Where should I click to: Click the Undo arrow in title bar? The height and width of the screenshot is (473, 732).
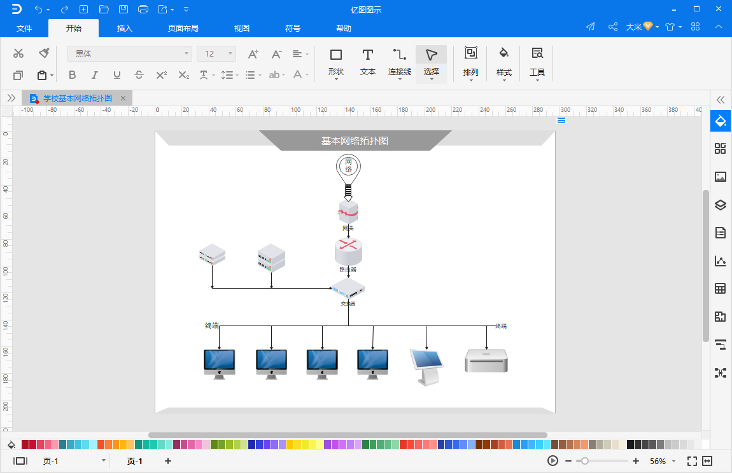tap(38, 10)
